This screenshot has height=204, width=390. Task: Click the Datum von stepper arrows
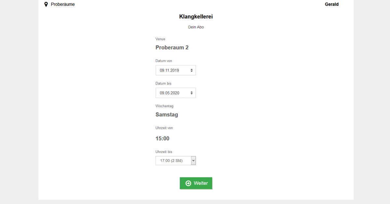[x=191, y=70]
